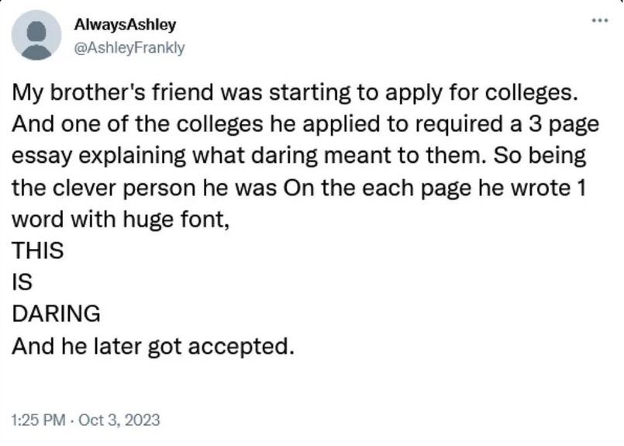The height and width of the screenshot is (446, 624).
Task: Click the word THIS in the tweet
Action: pyautogui.click(x=37, y=251)
